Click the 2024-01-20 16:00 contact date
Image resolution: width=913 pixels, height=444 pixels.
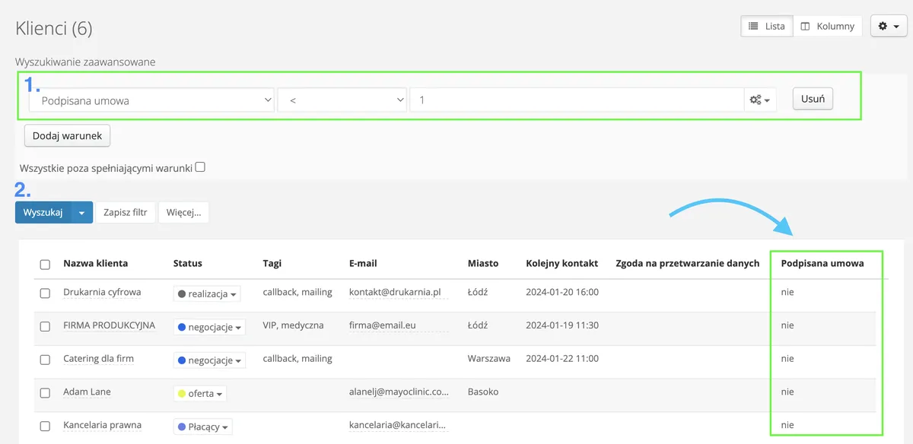point(562,292)
